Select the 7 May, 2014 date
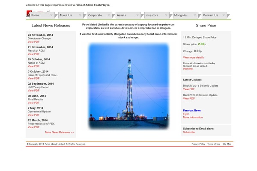Viewport: 257px width, 171px height. coord(36,108)
